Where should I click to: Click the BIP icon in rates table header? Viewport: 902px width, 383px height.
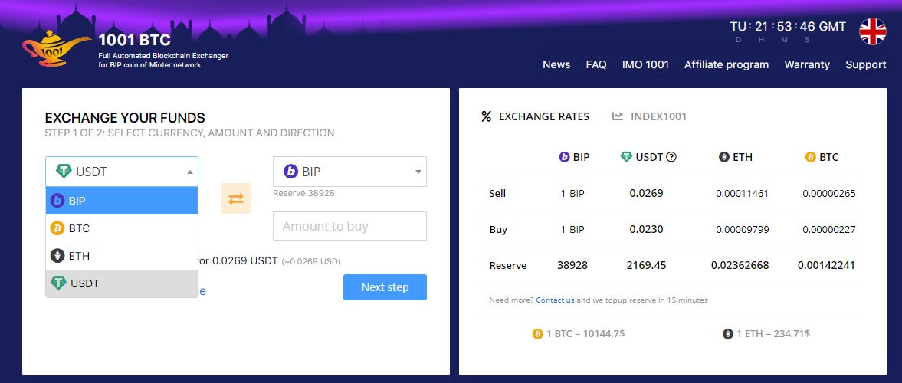pos(564,157)
